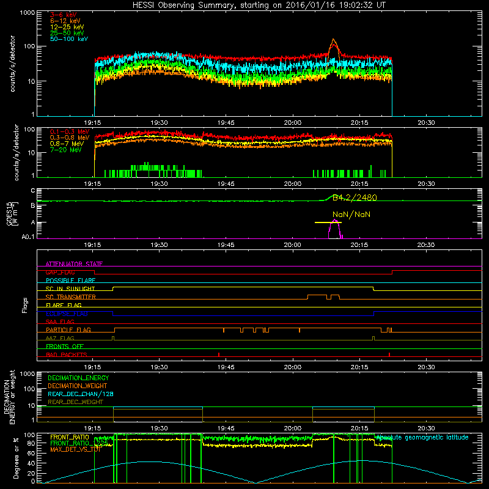Viewport: 489px width, 489px height.
Task: Click the Degrees or % axis title
Action: click(16, 458)
